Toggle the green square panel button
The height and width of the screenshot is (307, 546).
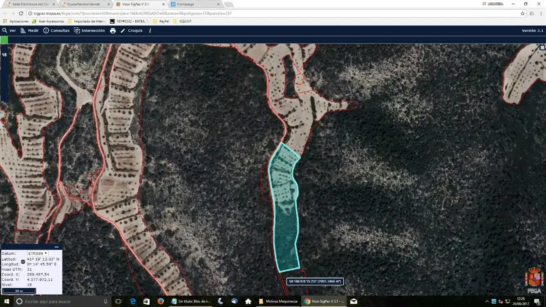[x=4, y=40]
